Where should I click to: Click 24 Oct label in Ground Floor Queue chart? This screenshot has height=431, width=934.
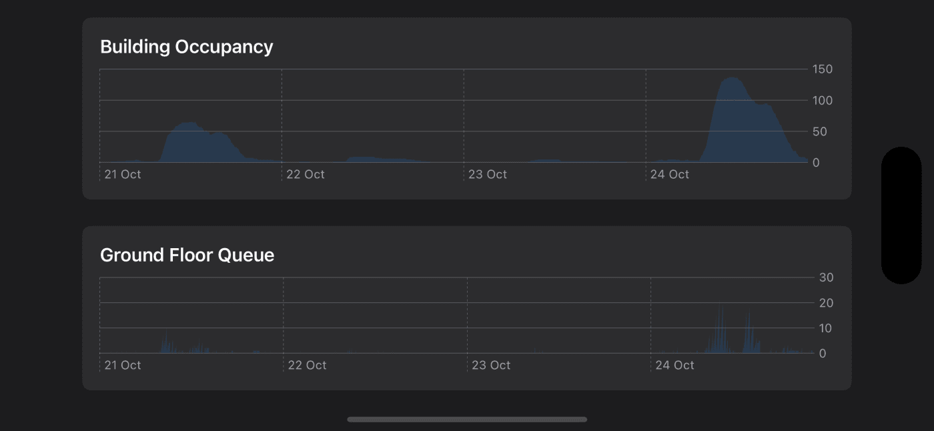point(675,365)
